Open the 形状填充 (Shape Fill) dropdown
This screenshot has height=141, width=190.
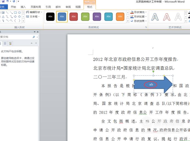point(138,12)
